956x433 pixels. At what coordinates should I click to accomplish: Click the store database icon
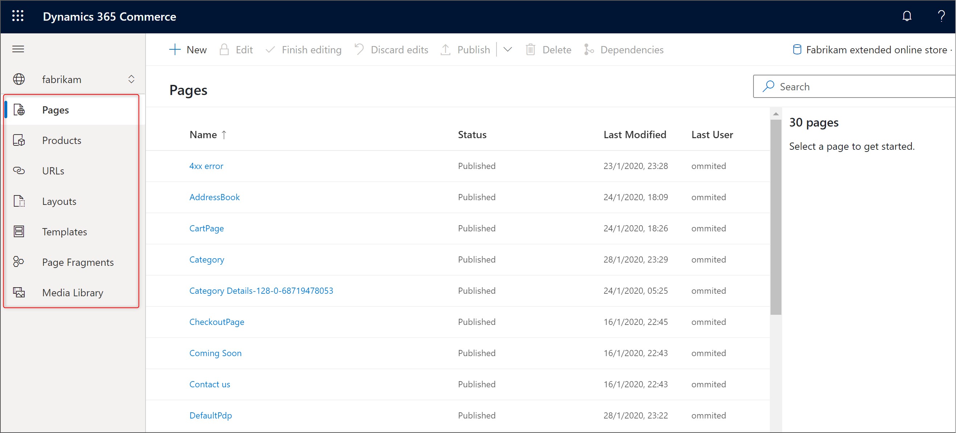tap(797, 49)
